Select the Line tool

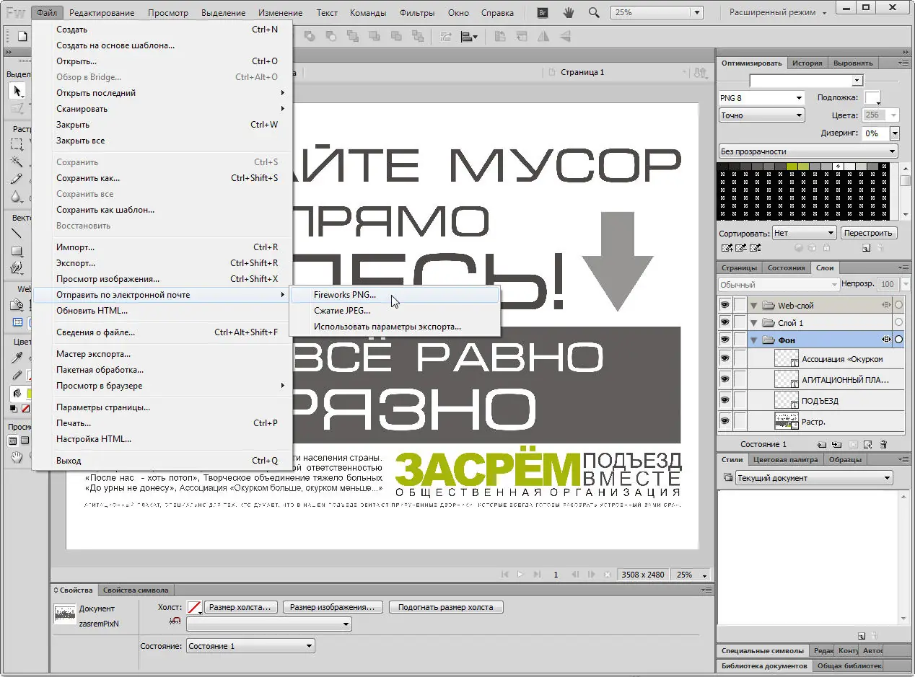(x=17, y=232)
